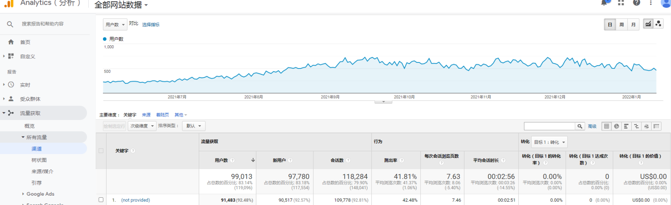Switch to pie chart percentage view

coord(616,126)
